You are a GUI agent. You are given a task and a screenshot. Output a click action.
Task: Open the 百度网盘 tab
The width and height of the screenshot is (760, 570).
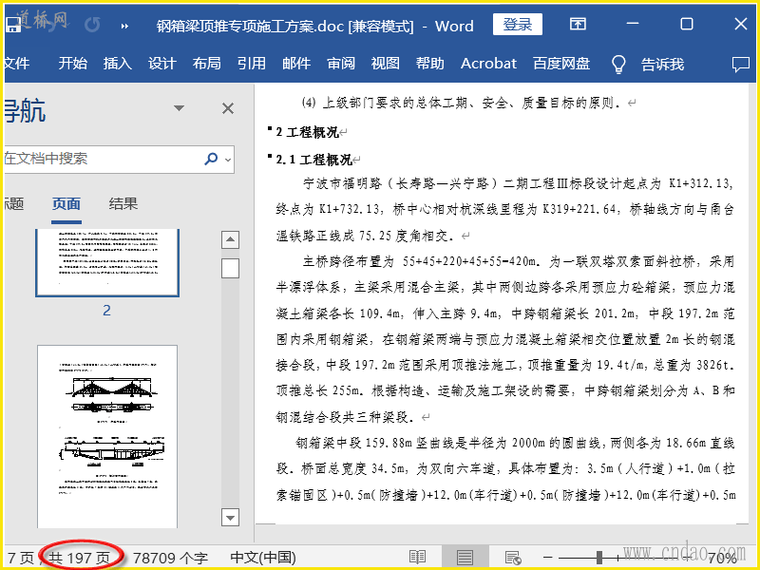[x=561, y=64]
